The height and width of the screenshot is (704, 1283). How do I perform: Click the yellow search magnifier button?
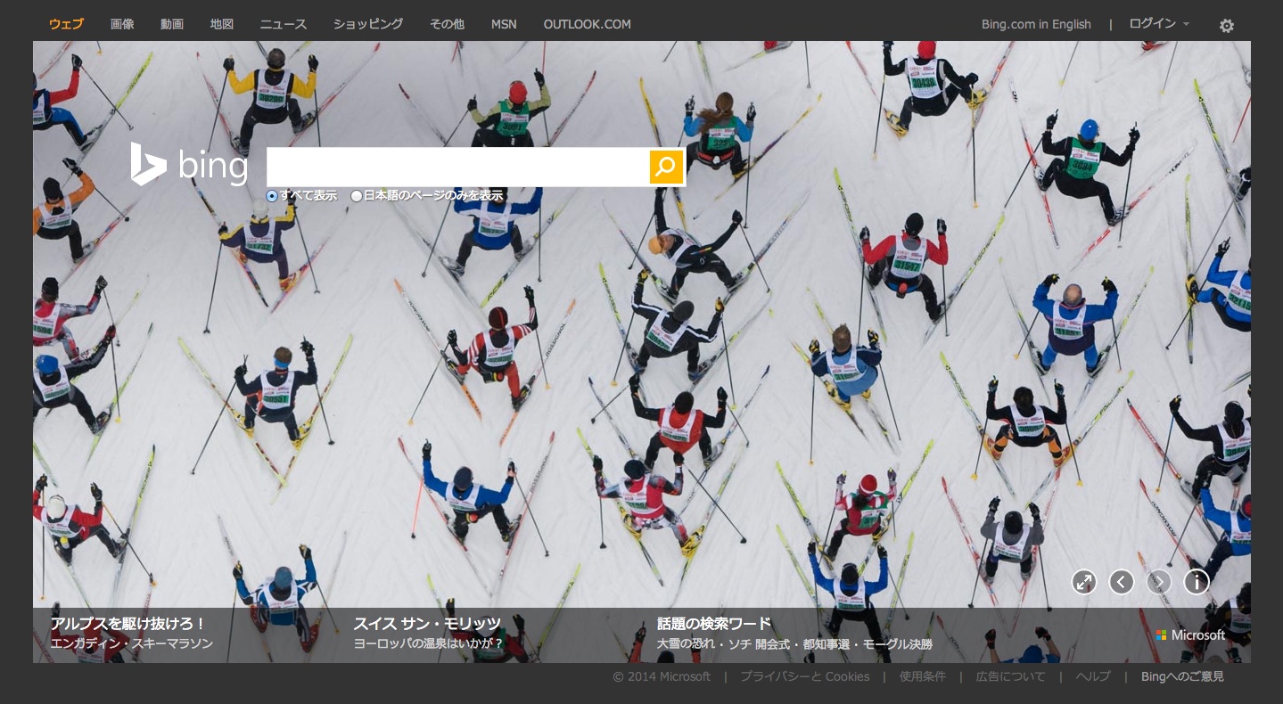coord(665,167)
